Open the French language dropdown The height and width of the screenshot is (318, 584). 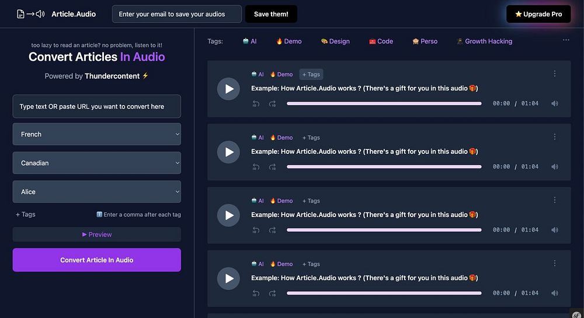point(97,134)
